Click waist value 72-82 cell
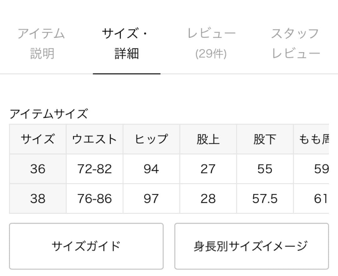Image resolution: width=338 pixels, height=276 pixels. (95, 169)
